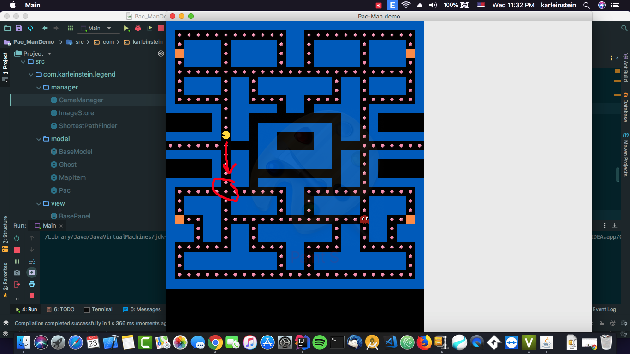Collapse the manager package chevron
The image size is (630, 354).
coord(39,87)
